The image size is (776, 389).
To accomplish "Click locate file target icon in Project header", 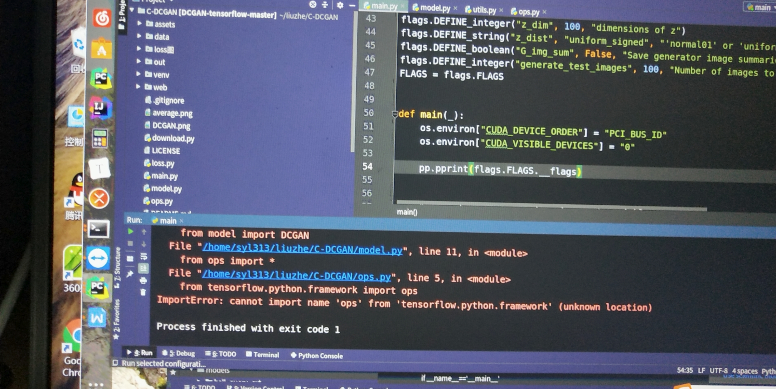I will pyautogui.click(x=313, y=4).
